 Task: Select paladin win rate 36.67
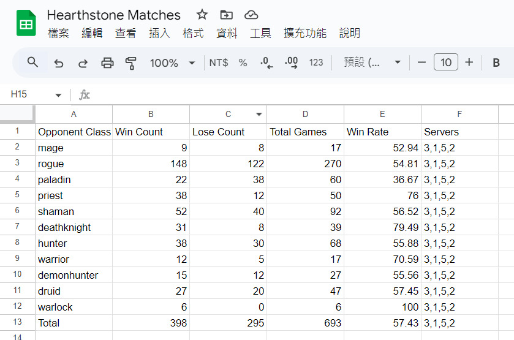point(382,179)
